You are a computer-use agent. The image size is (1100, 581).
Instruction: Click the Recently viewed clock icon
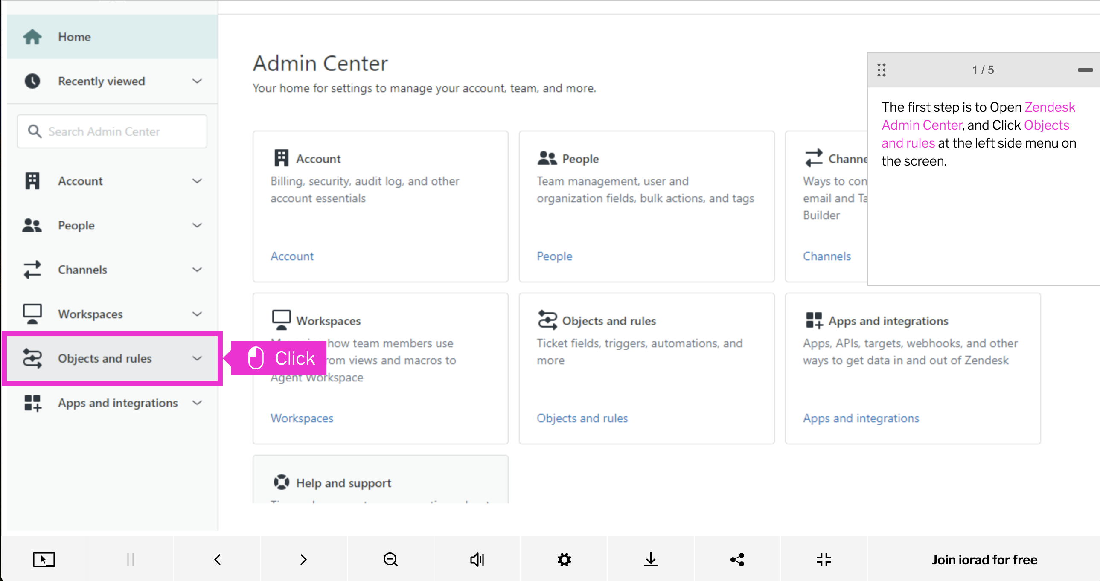32,81
